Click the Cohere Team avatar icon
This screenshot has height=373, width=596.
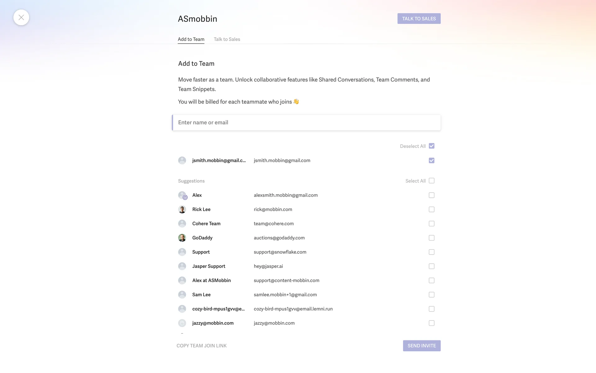[182, 223]
